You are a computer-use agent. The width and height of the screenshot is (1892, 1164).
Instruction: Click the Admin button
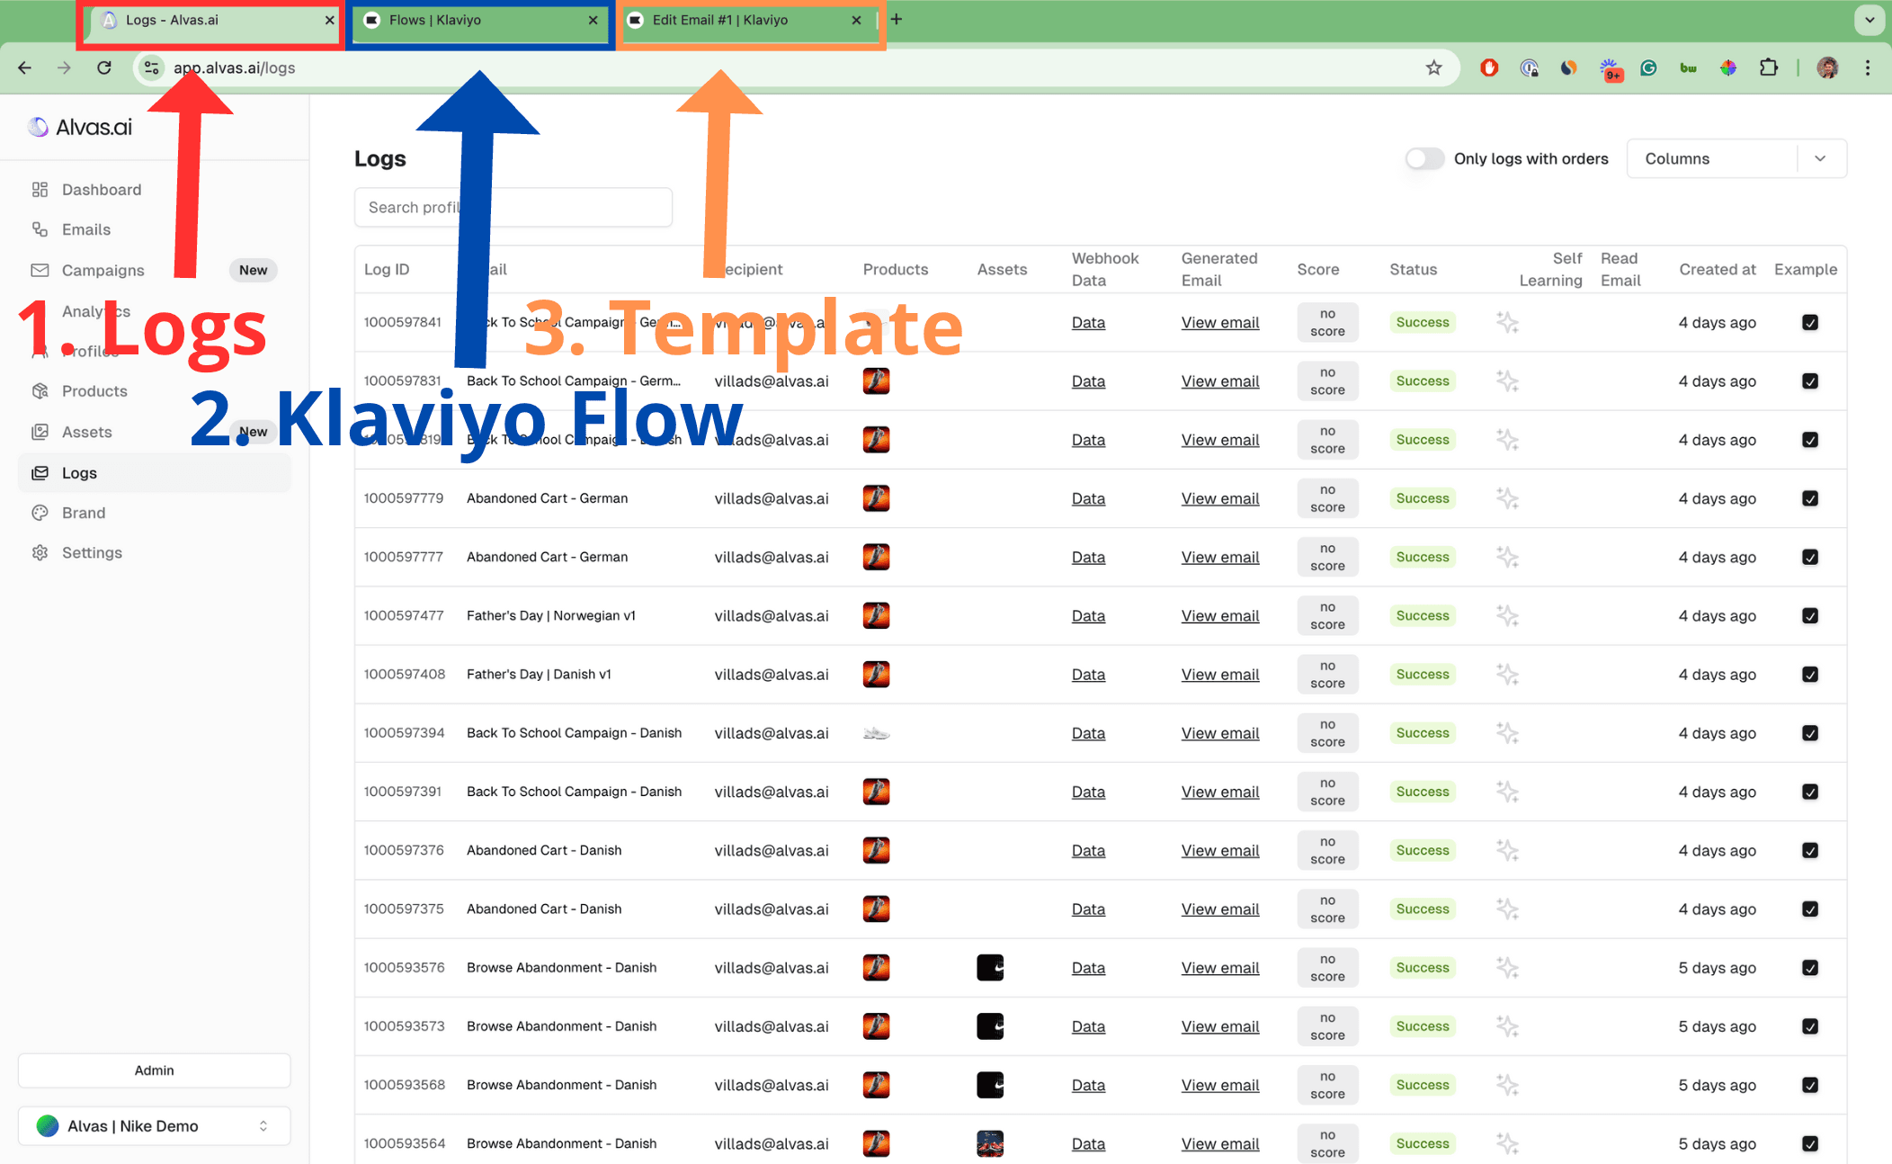[154, 1070]
